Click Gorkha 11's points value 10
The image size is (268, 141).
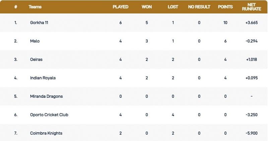click(x=225, y=23)
